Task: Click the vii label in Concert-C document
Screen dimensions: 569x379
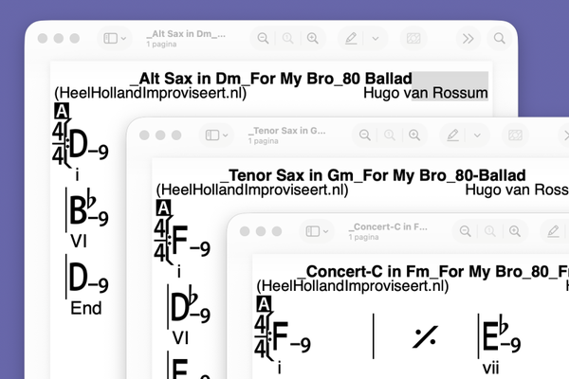Action: (490, 369)
